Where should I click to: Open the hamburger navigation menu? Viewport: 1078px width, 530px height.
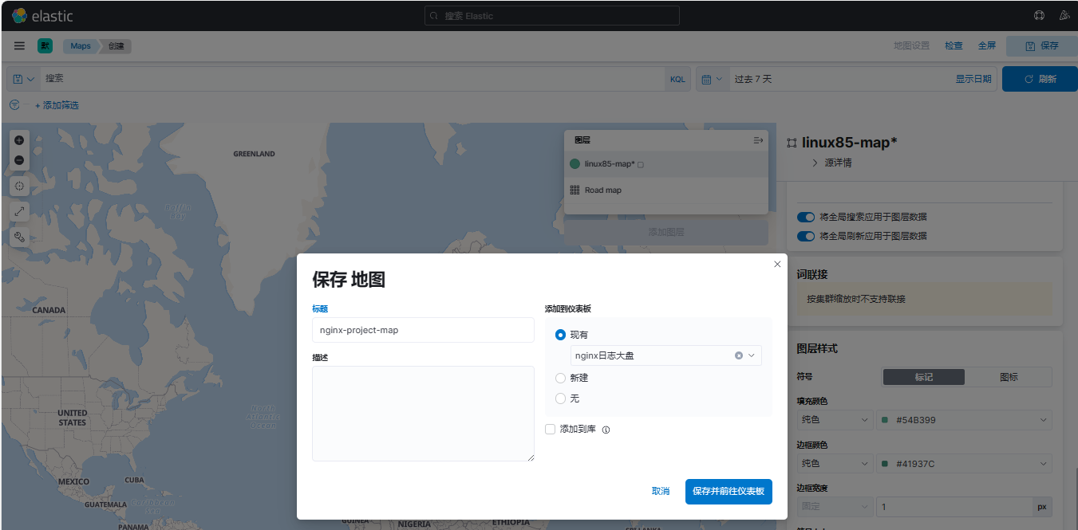point(19,46)
